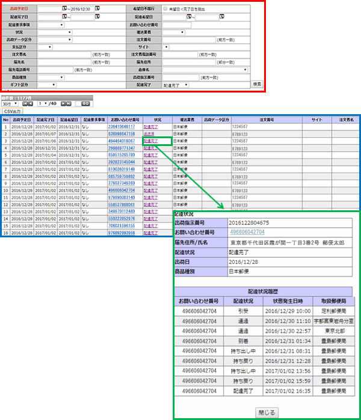
Task: Click the CSV出力 tab button
Action: click(x=12, y=111)
